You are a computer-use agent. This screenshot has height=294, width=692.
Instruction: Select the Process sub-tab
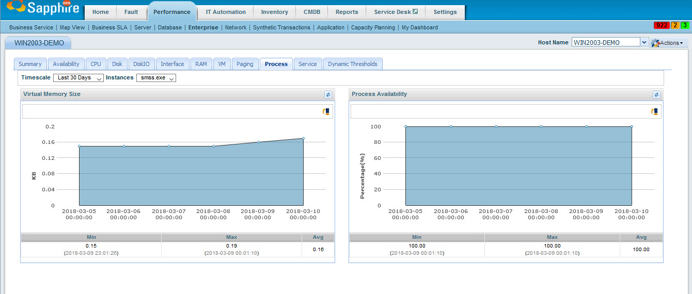coord(276,64)
